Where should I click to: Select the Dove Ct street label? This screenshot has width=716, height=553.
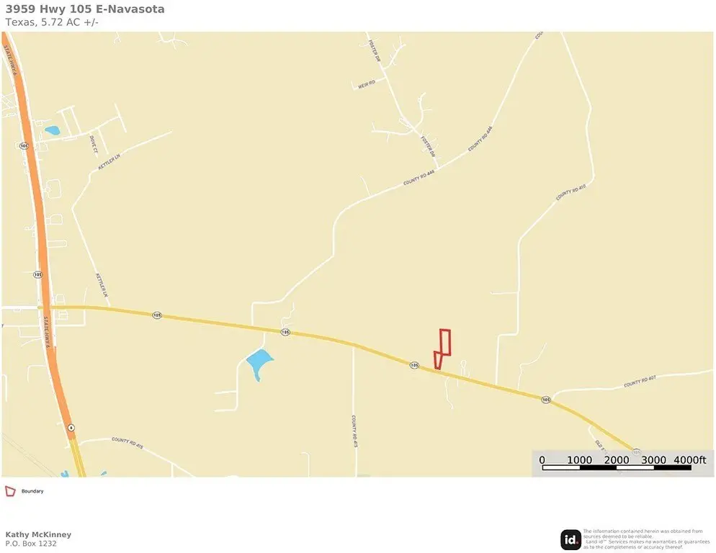(93, 144)
